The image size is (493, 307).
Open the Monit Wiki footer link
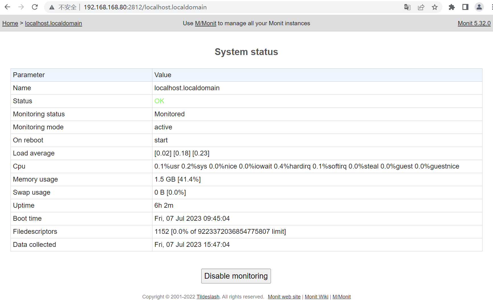click(316, 297)
